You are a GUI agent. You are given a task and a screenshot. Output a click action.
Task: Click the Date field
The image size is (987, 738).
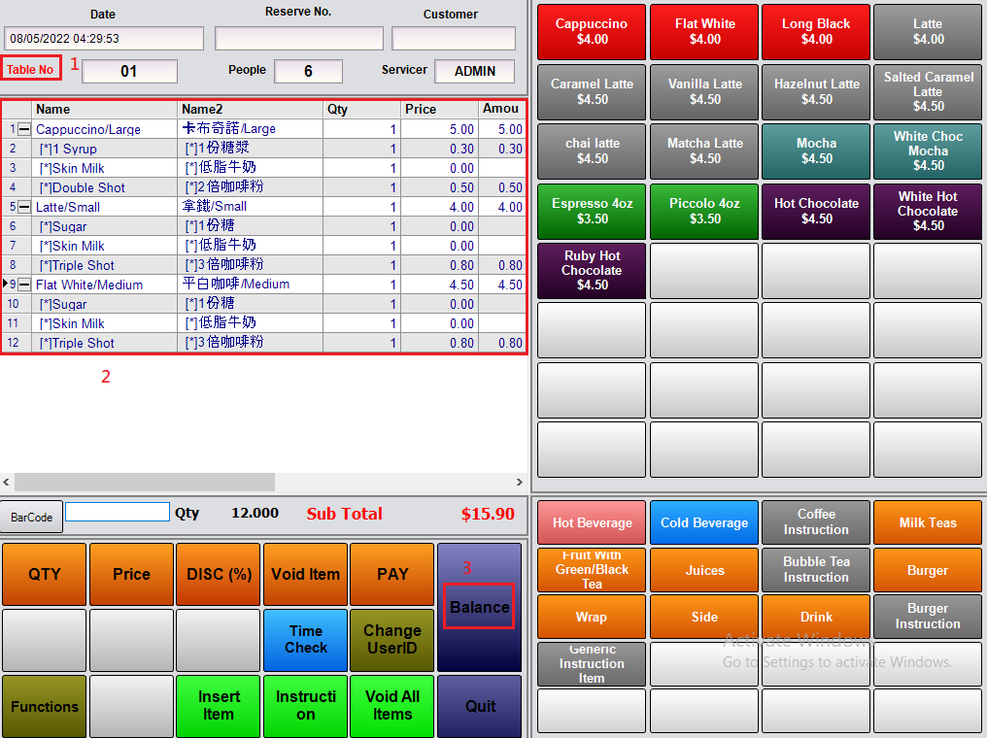[x=104, y=39]
